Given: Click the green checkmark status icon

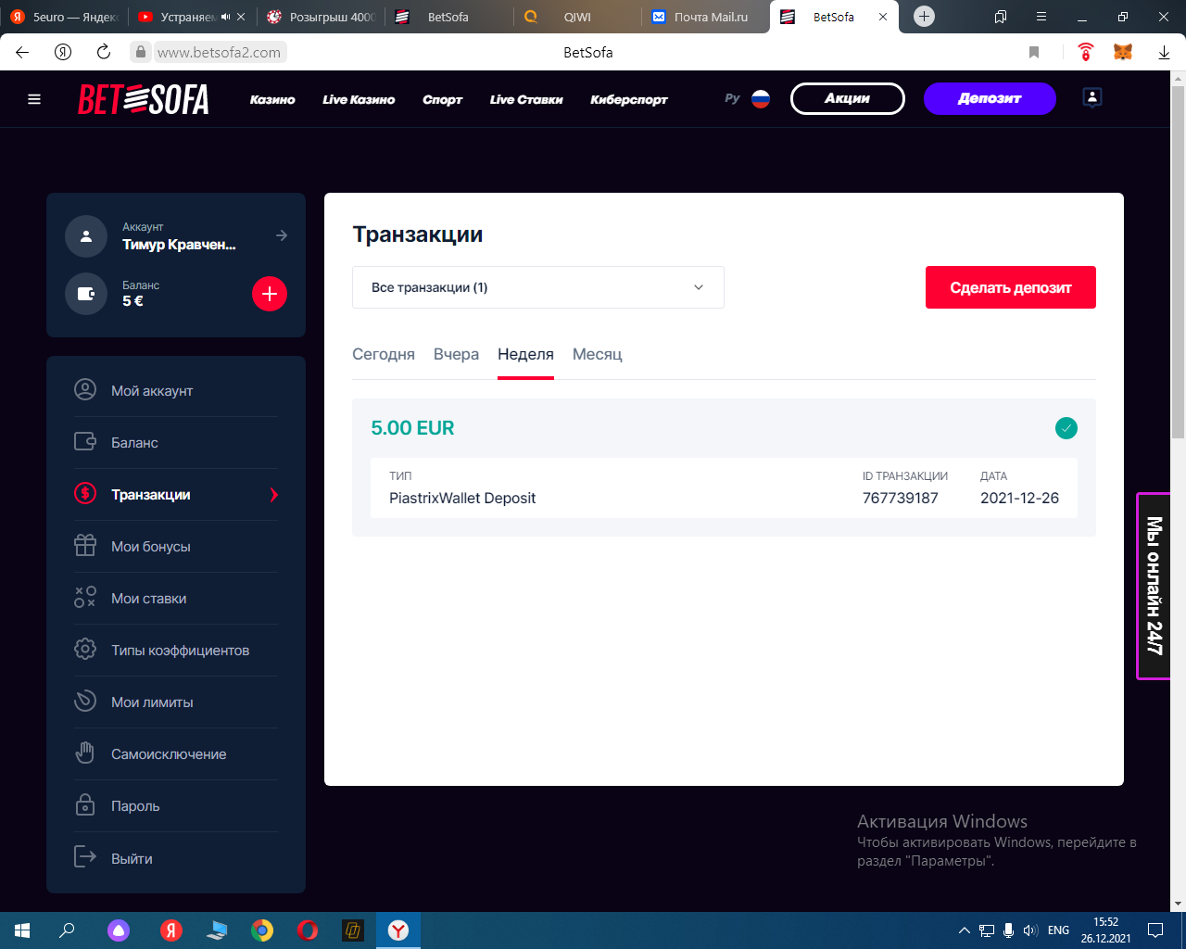Looking at the screenshot, I should click(x=1066, y=428).
